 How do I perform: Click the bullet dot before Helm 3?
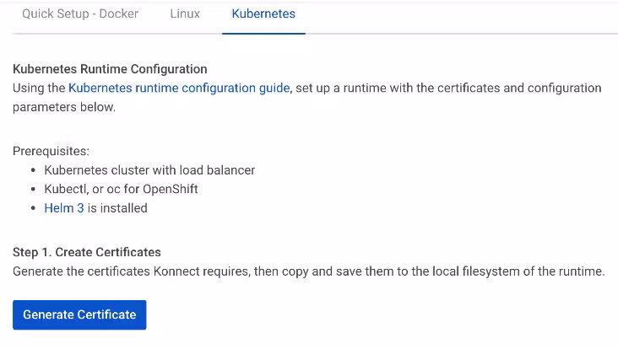33,207
